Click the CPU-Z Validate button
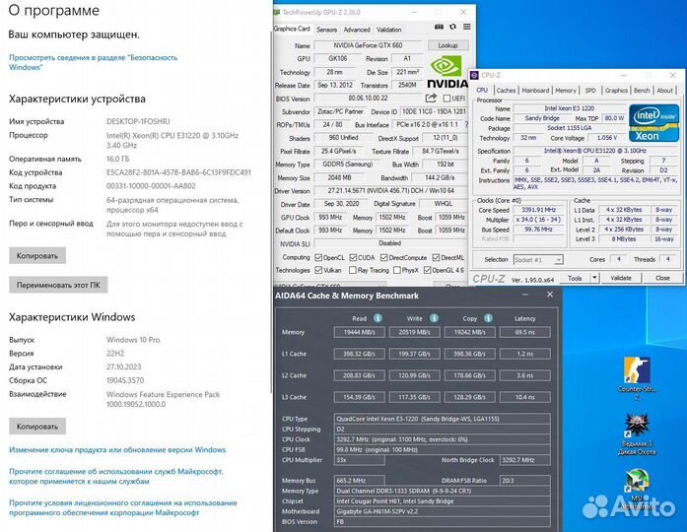This screenshot has height=532, width=687. [621, 278]
